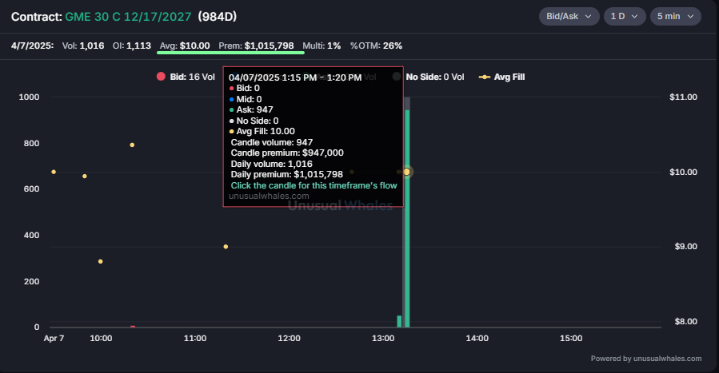Click the 'Ask: 947' tooltip line

[x=251, y=110]
